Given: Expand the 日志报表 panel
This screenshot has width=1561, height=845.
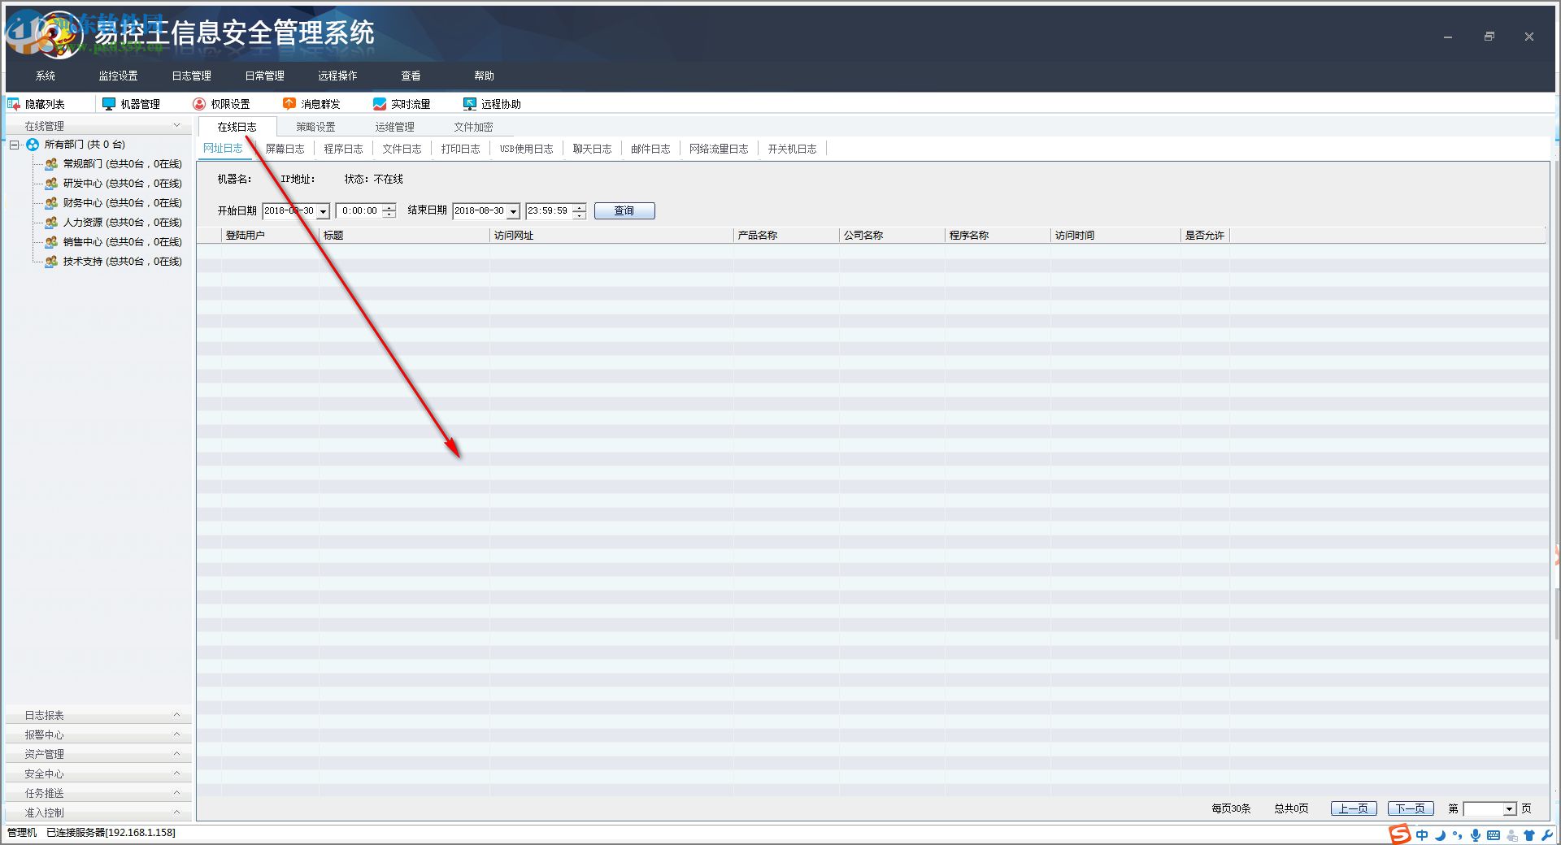Looking at the screenshot, I should click(177, 715).
